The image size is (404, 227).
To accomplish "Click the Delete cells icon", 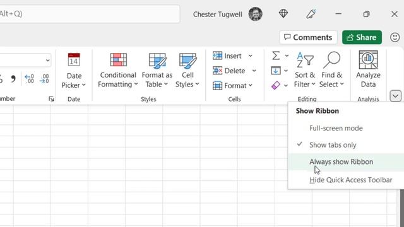I will point(217,71).
